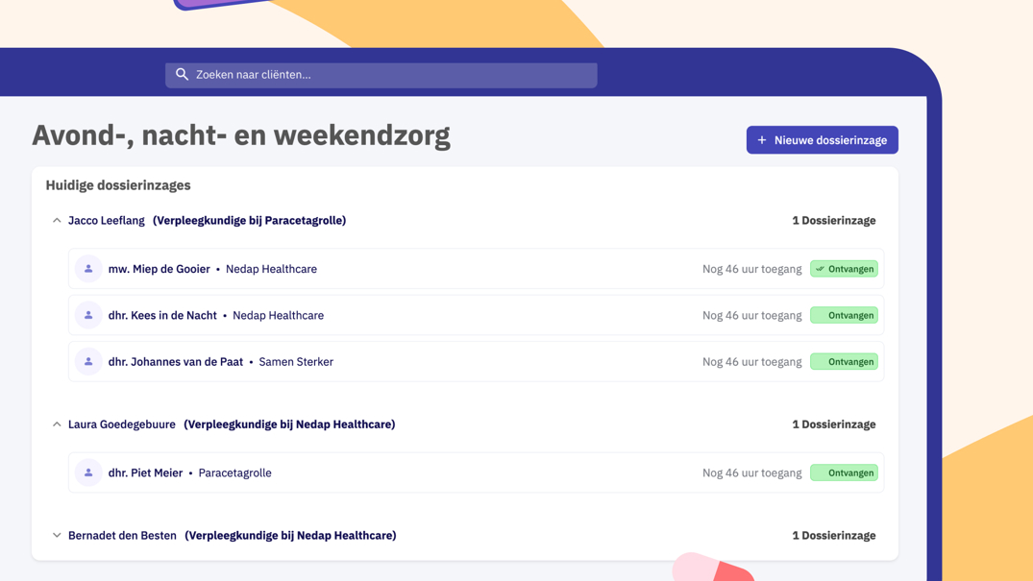Open the Nieuwe dossierinzage button

tap(822, 139)
